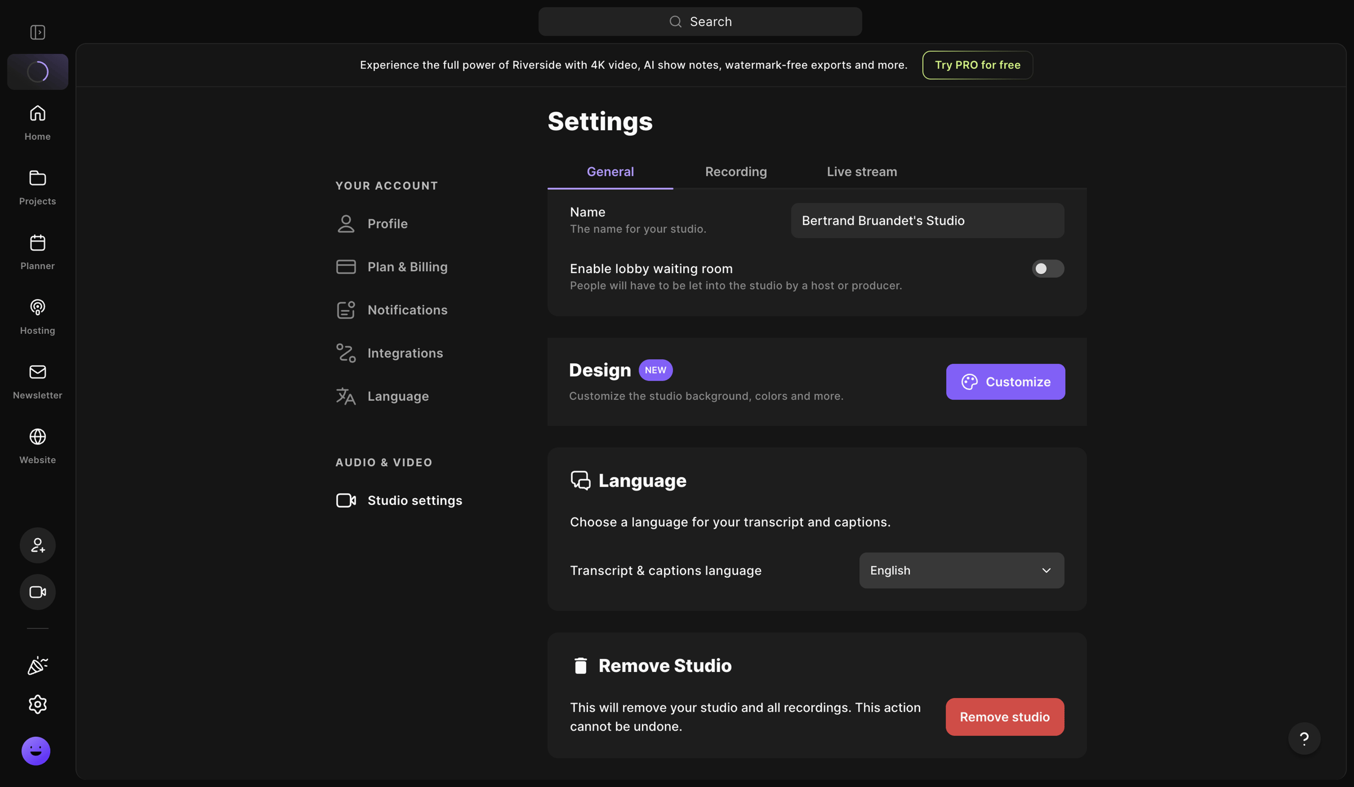Click 'Enable lobby waiting room' label
Screen dimensions: 1354x787
(x=651, y=269)
